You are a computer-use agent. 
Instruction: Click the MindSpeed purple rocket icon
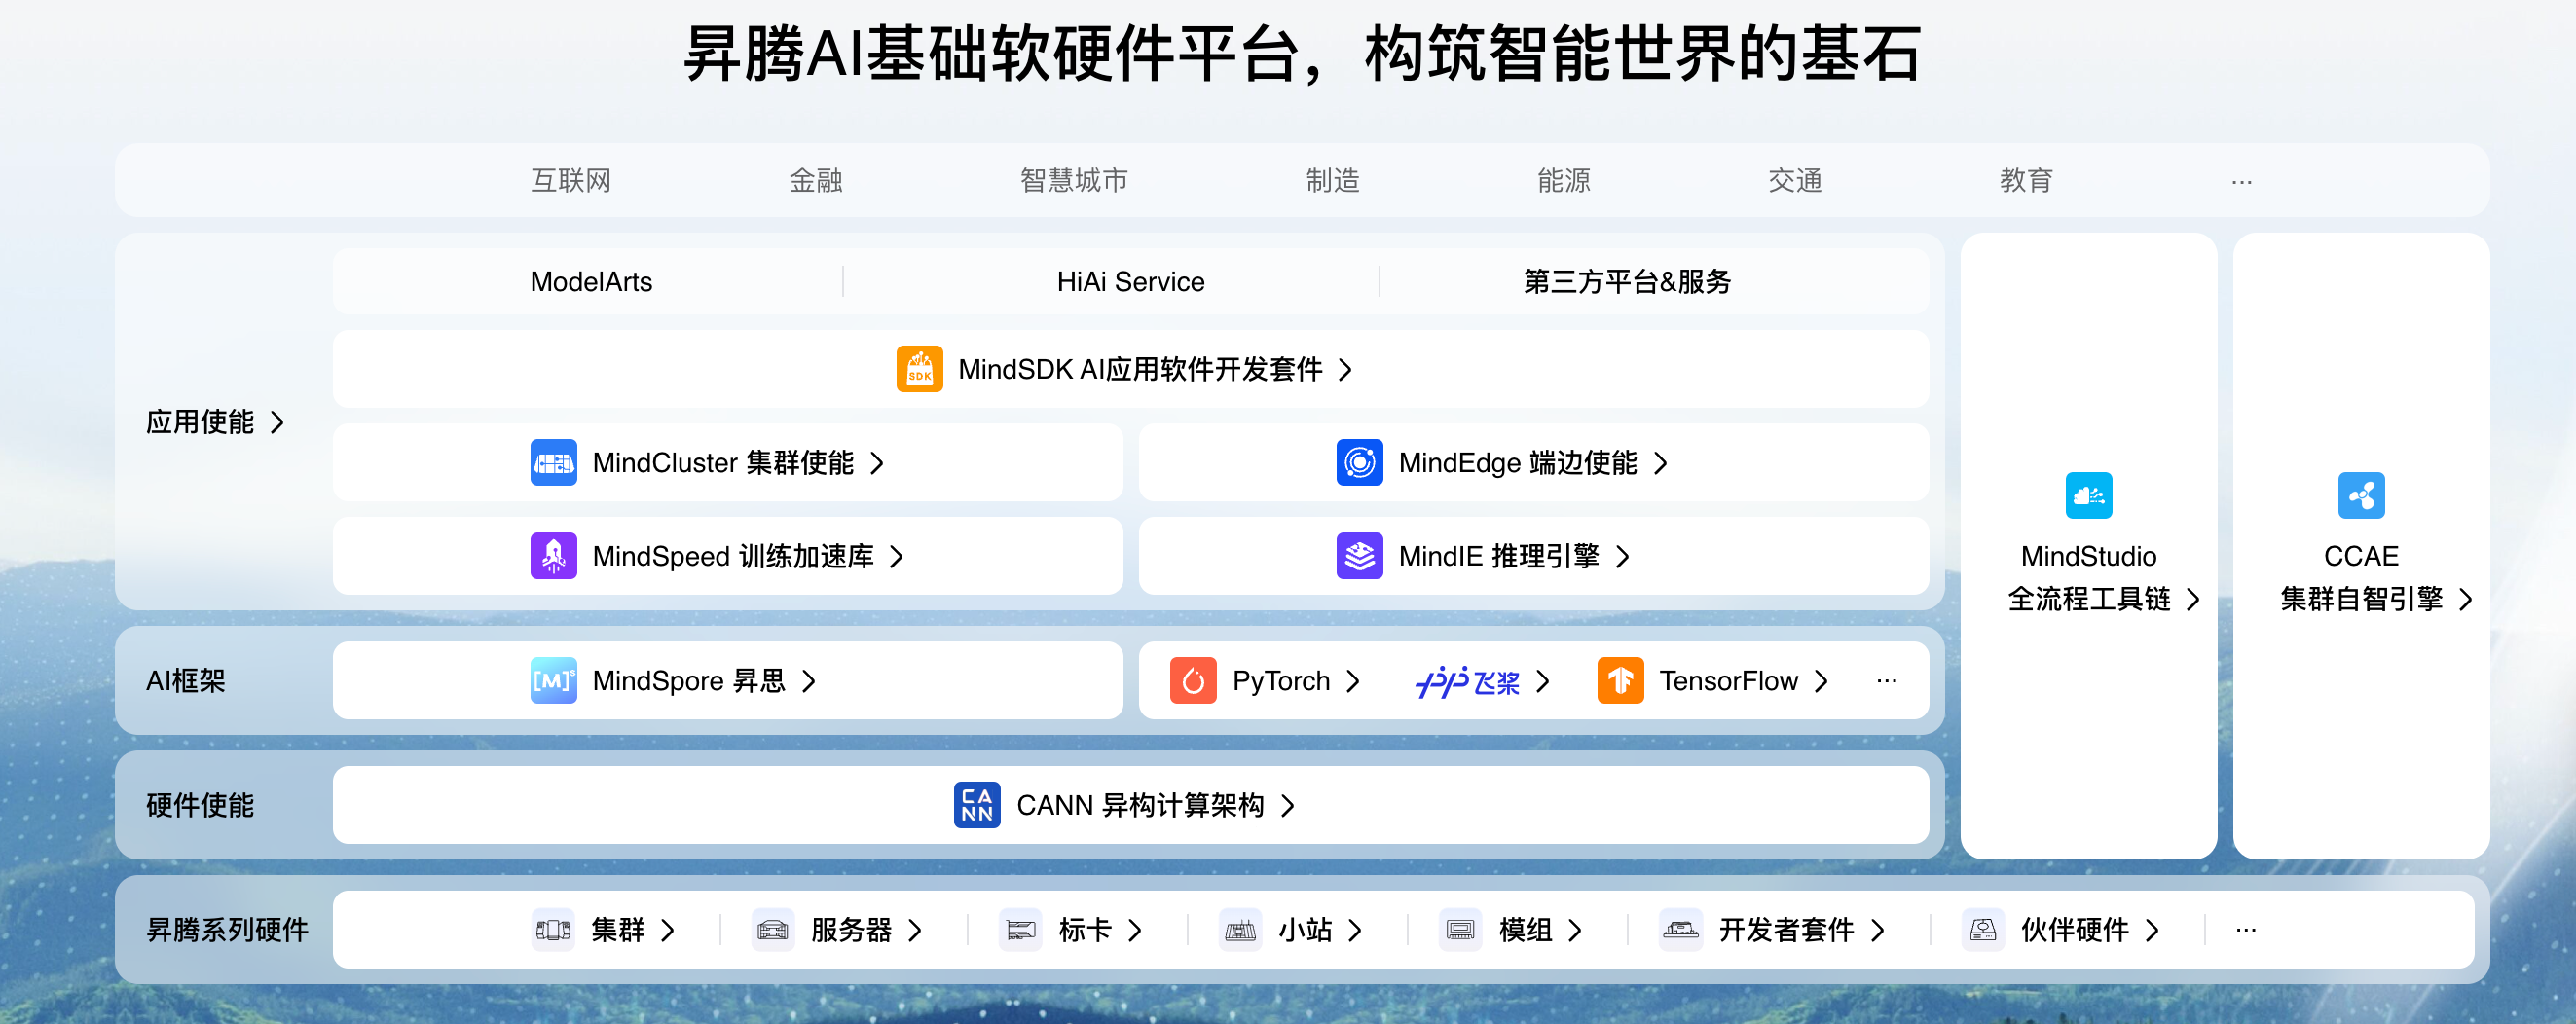click(553, 556)
